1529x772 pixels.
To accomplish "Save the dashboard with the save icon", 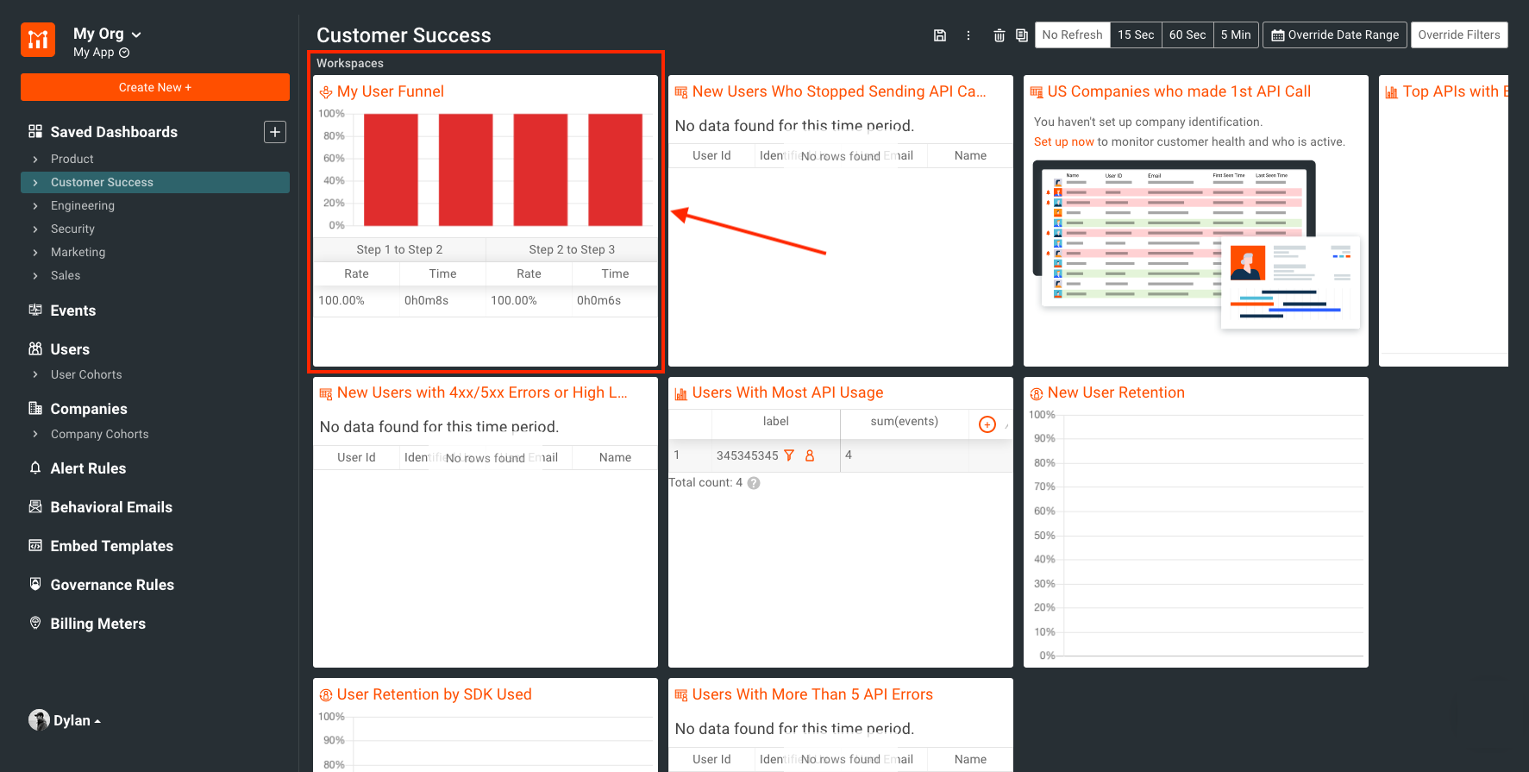I will (940, 35).
